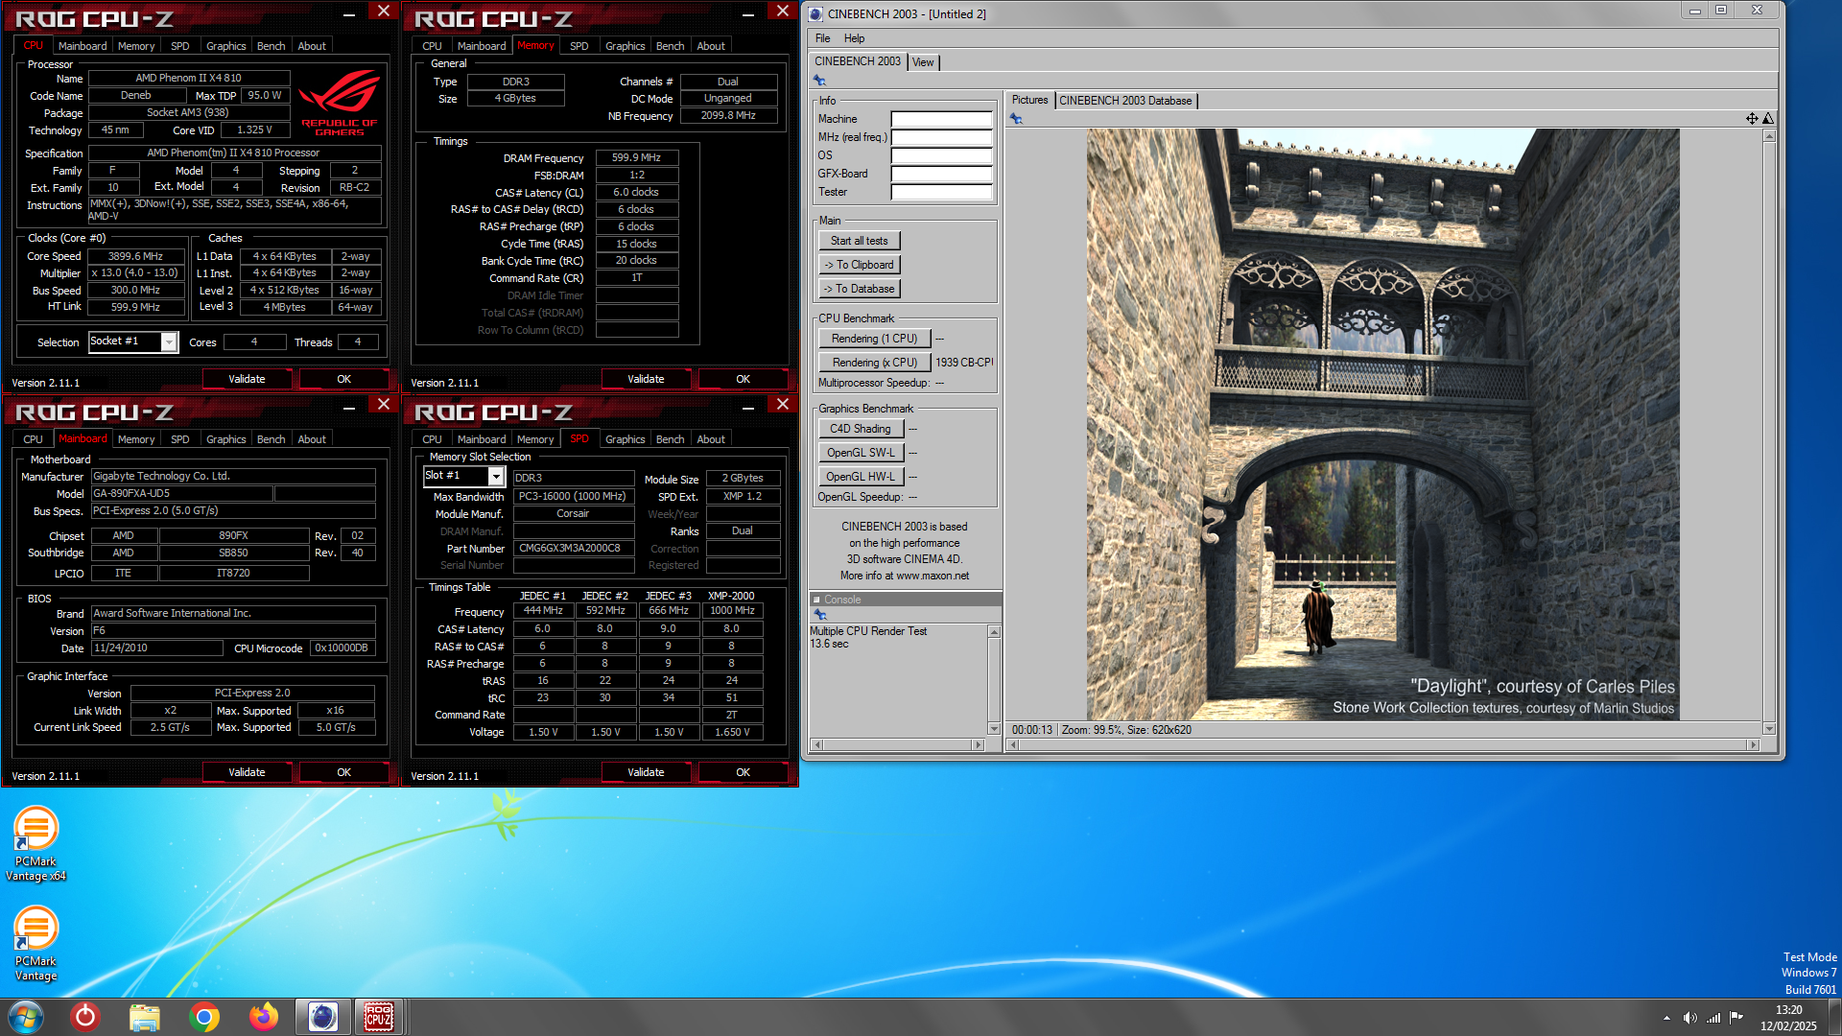Click the GFX-Board input field
This screenshot has height=1036, width=1842.
[941, 174]
